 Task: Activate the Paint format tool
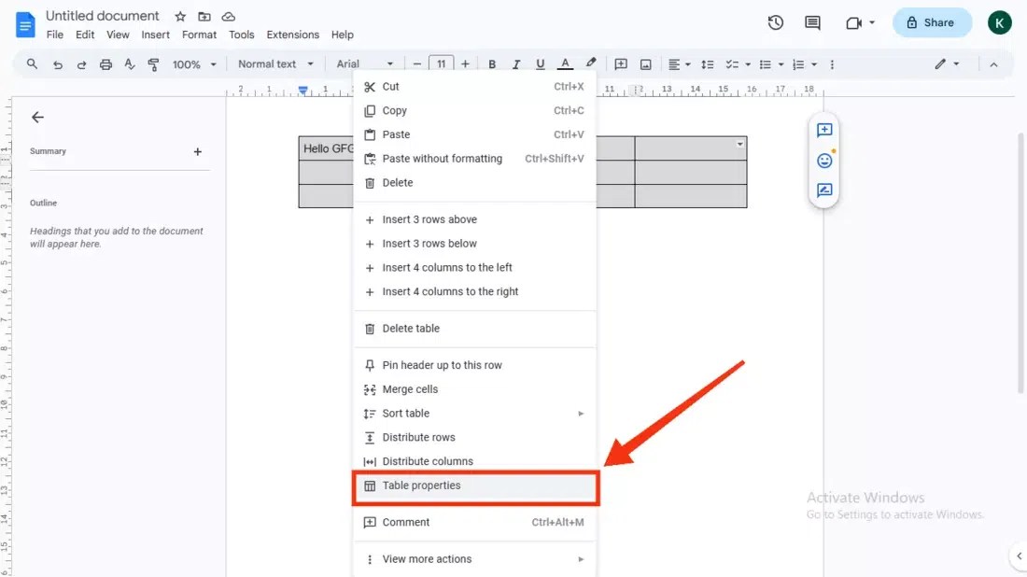click(x=155, y=63)
